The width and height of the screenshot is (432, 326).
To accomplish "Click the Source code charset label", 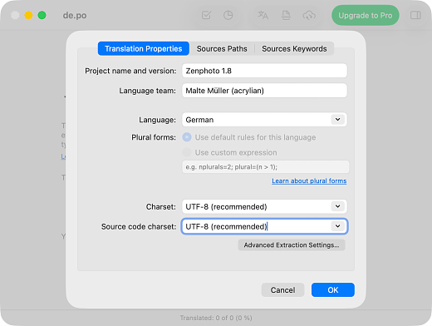I will (139, 227).
